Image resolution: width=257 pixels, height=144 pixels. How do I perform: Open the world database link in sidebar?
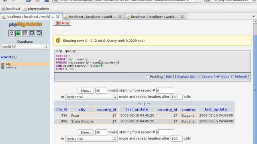pos(6,57)
